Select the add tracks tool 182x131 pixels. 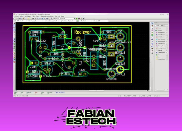tap(152, 32)
